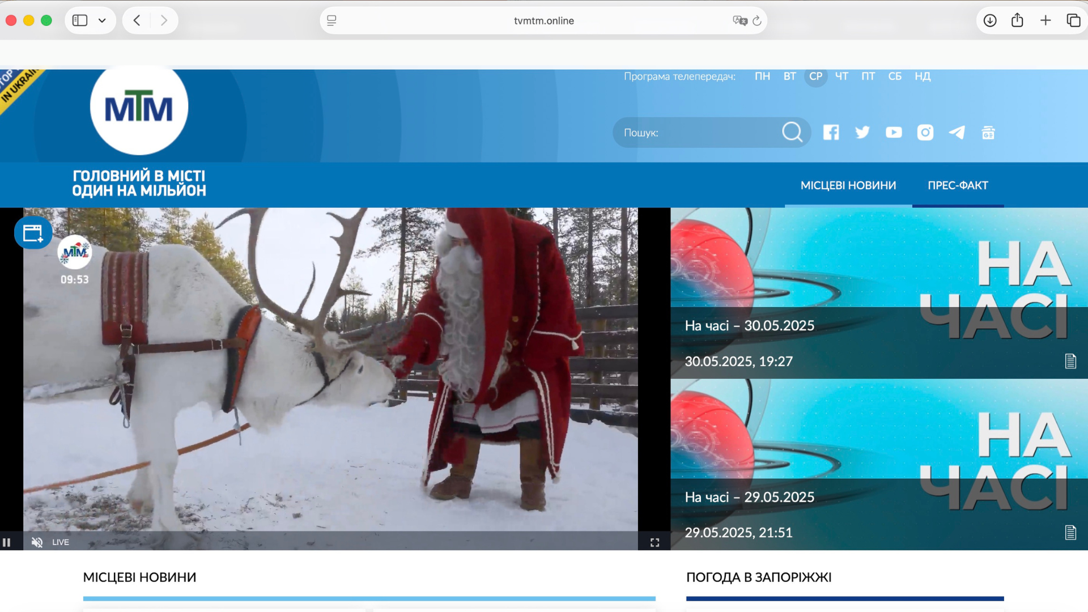Screen dimensions: 1088x612
Task: Open the YouTube channel icon
Action: point(894,133)
